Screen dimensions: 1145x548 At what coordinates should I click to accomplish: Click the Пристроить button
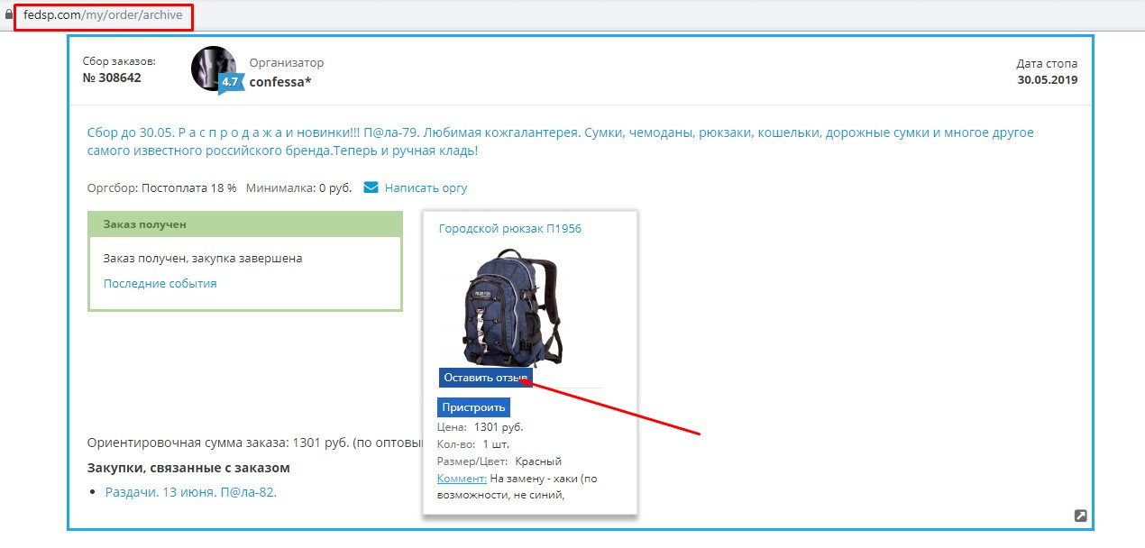(x=474, y=407)
